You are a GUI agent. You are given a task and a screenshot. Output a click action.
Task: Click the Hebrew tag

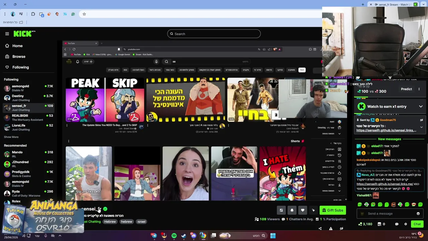pos(110,222)
